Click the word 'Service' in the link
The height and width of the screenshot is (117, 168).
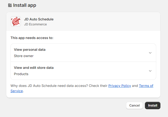pos(17,91)
